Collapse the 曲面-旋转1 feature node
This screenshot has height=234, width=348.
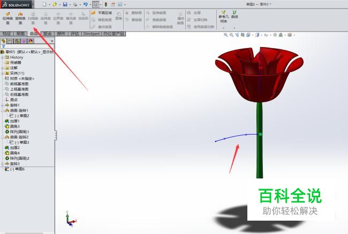click(3, 111)
